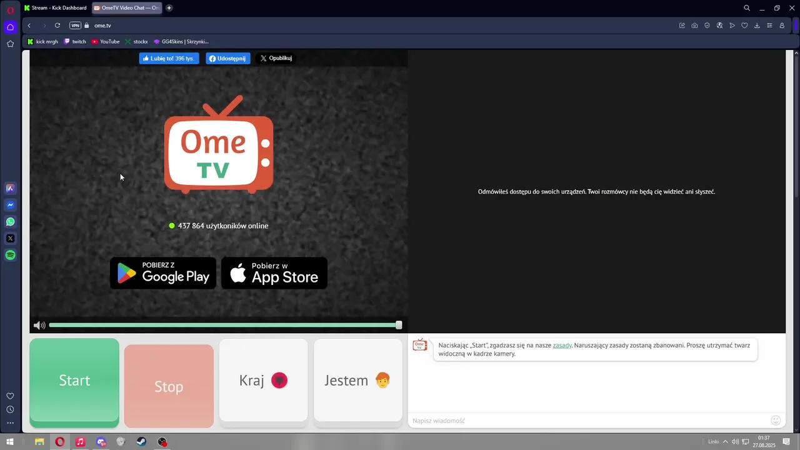Image resolution: width=800 pixels, height=450 pixels.
Task: Click the Google Play download badge
Action: click(163, 273)
